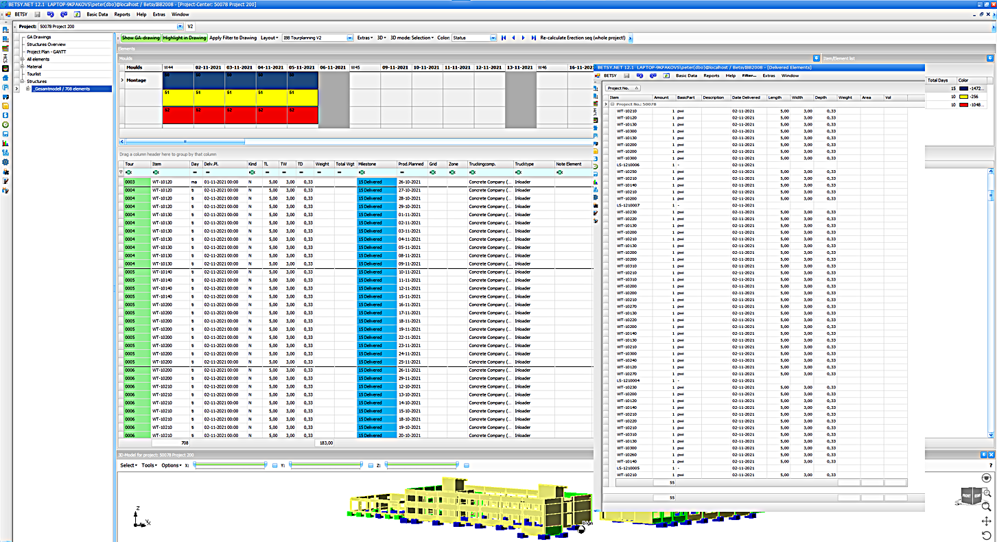Viewport: 997px width, 542px height.
Task: Click the bar chart icon in left sidebar
Action: click(x=5, y=143)
